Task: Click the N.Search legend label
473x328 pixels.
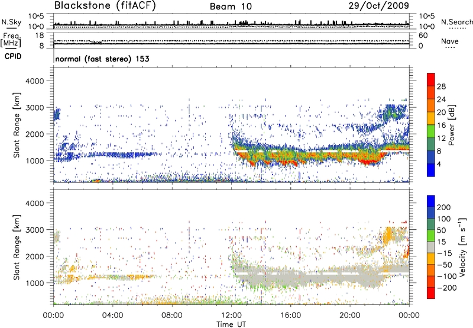Action: 456,22
